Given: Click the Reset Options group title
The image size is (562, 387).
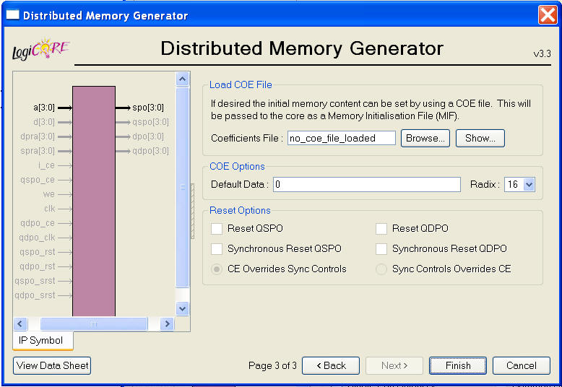Looking at the screenshot, I should point(240,210).
